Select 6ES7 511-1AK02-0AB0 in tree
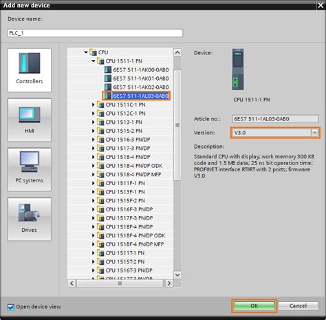The width and height of the screenshot is (326, 320). pos(141,87)
